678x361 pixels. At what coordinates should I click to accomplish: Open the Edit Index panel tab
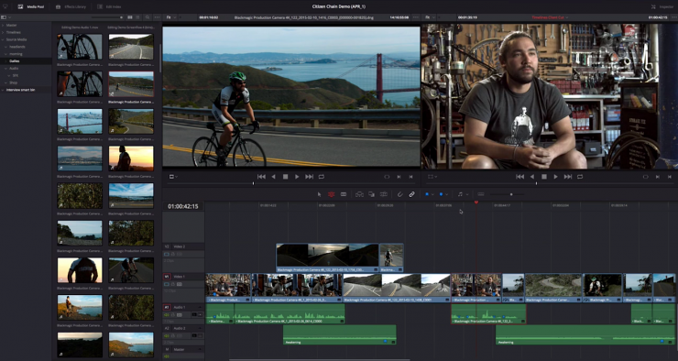click(x=109, y=7)
